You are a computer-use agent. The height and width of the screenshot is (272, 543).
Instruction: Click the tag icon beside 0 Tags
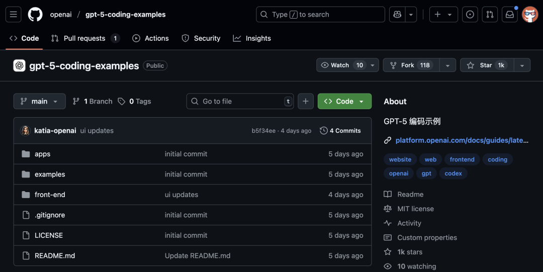point(122,101)
